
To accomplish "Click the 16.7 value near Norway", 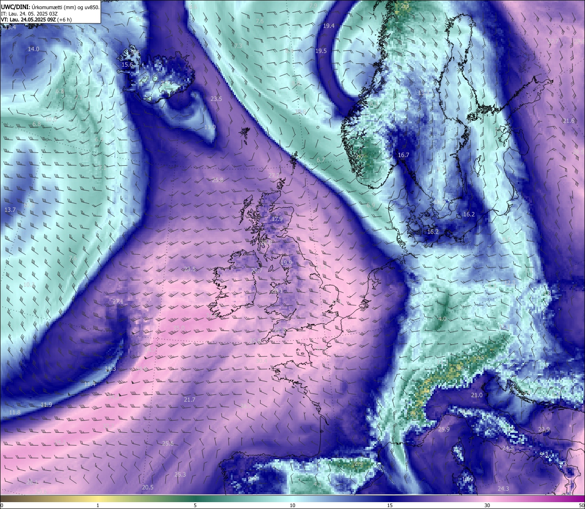I will pyautogui.click(x=404, y=155).
